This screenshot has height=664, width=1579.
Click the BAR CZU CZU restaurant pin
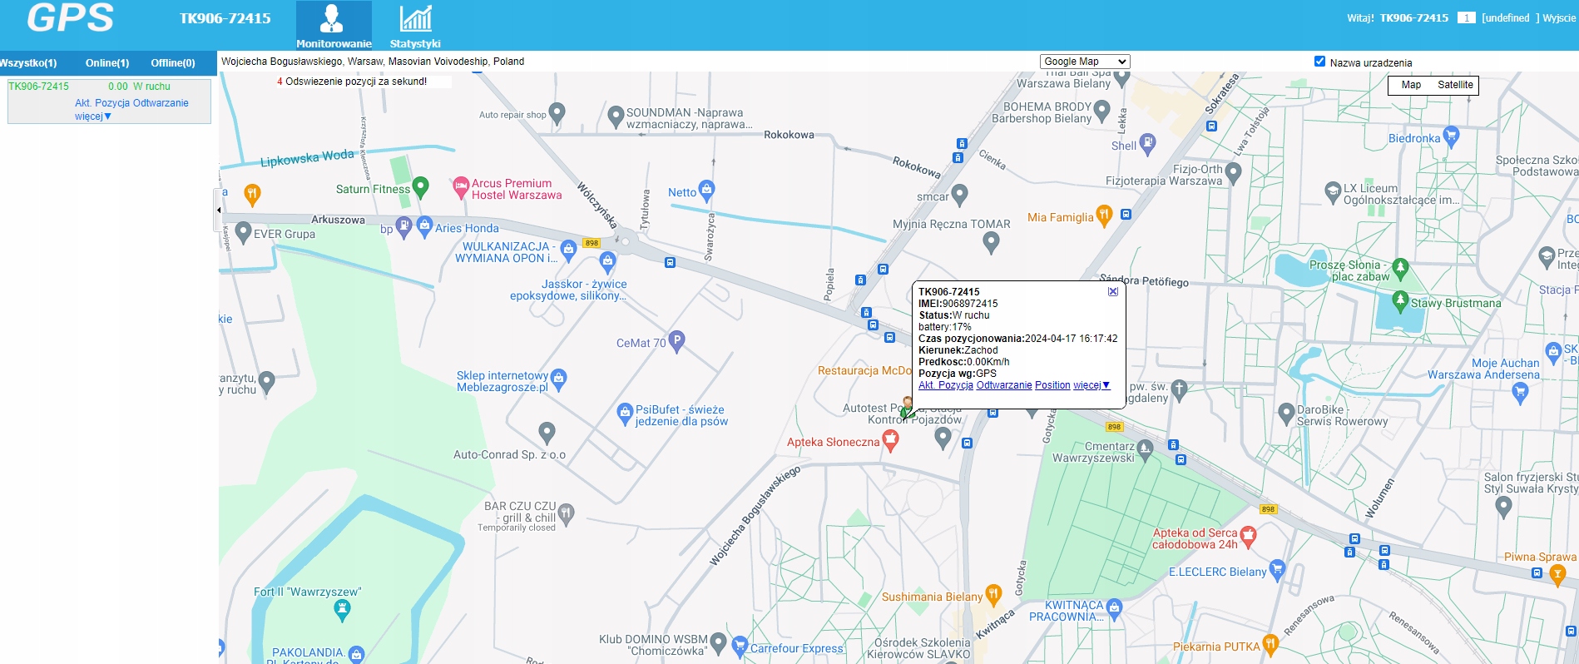(x=566, y=513)
